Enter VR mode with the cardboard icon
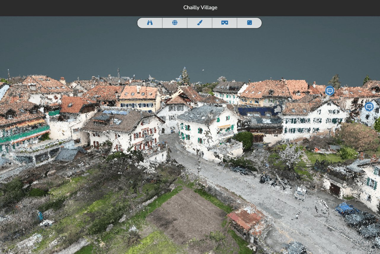Screen dimensions: 380x254 [224, 23]
